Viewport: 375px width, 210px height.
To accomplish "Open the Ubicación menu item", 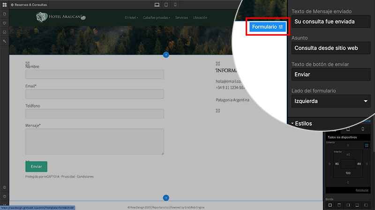I will click(x=200, y=17).
